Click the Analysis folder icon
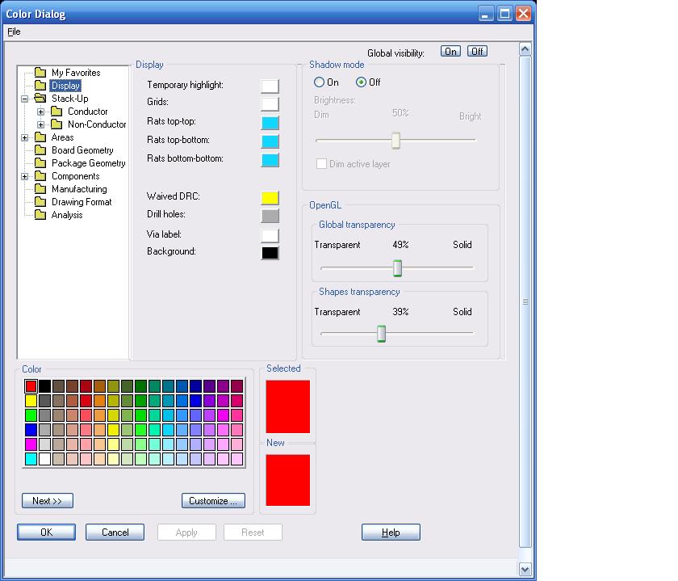The image size is (678, 581). coord(40,215)
